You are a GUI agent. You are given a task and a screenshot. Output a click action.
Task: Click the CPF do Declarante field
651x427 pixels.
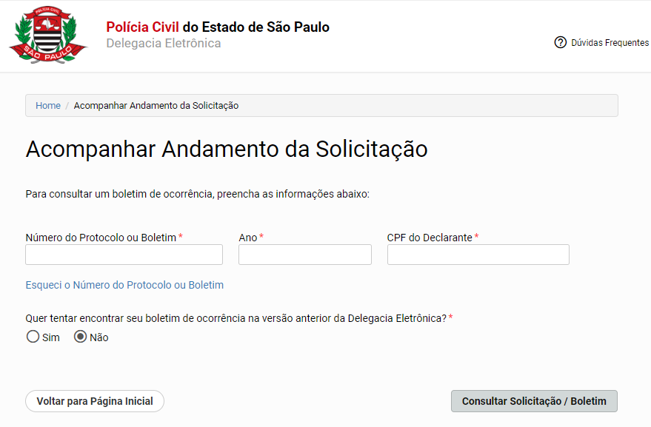tap(478, 254)
